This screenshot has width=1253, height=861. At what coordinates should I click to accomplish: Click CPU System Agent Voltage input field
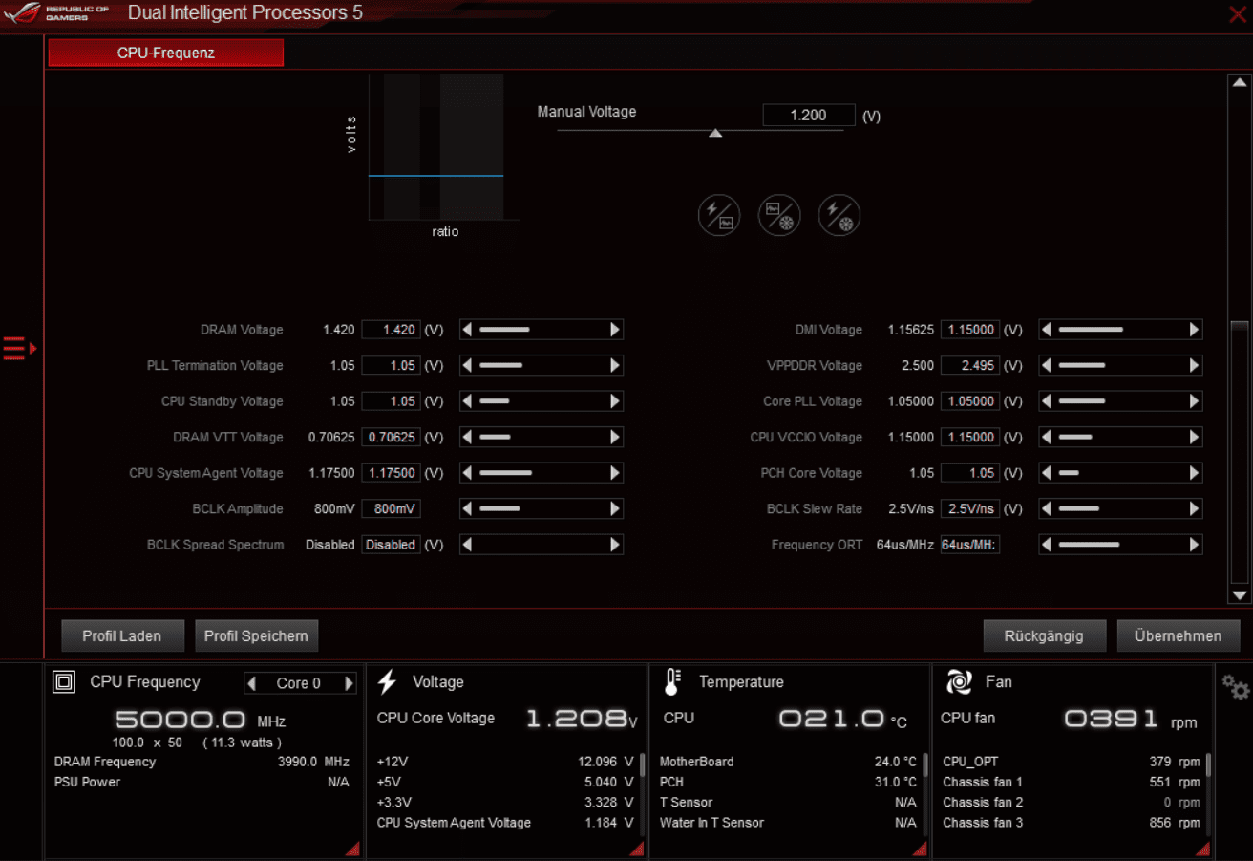pyautogui.click(x=391, y=473)
